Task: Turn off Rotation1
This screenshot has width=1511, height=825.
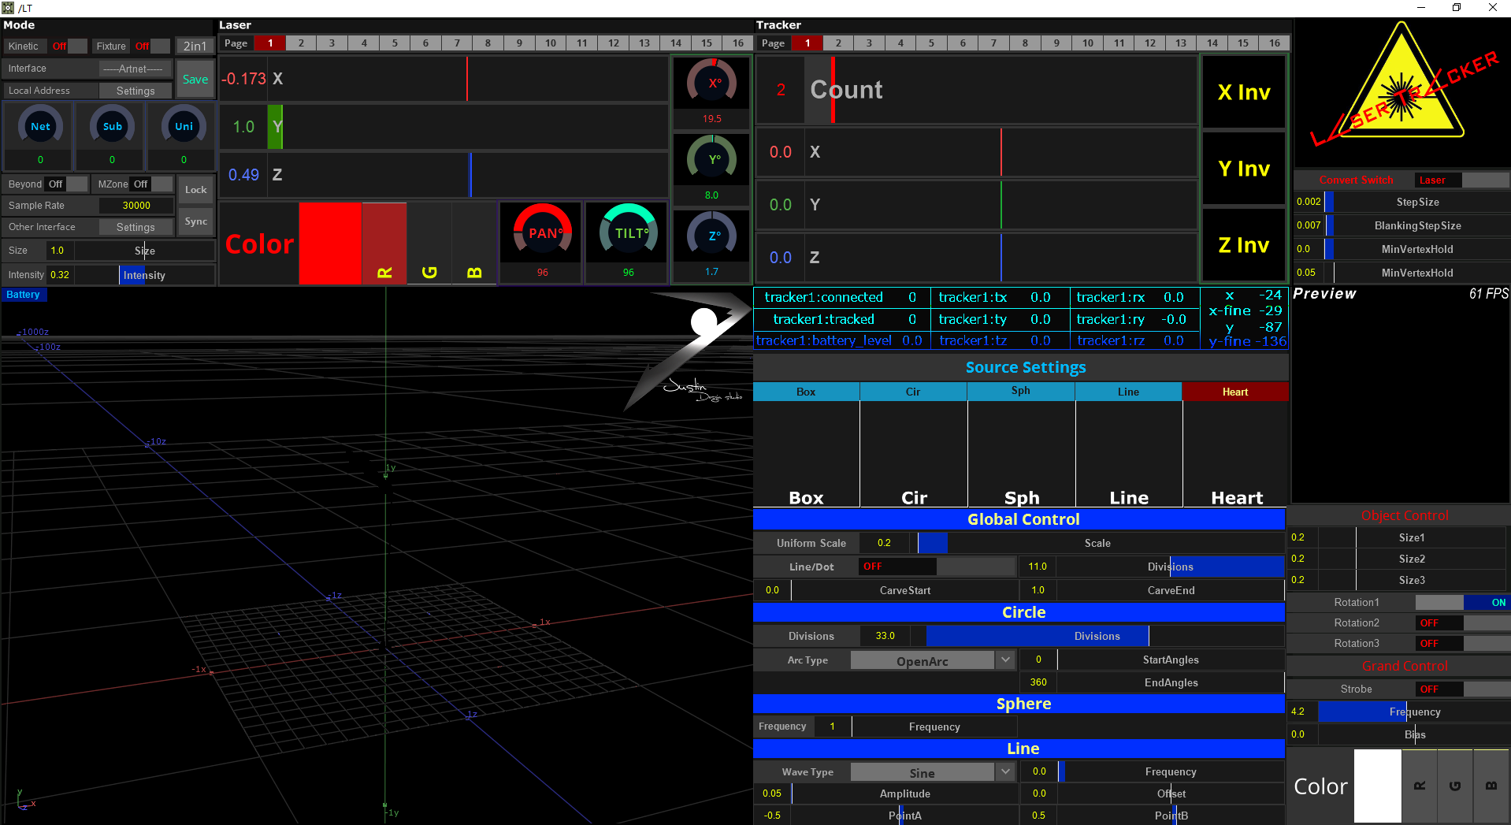Action: tap(1462, 602)
